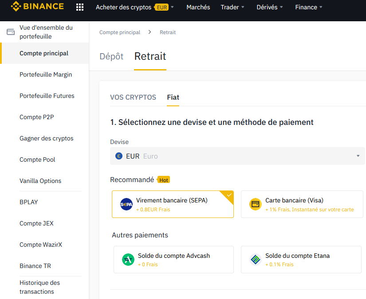The image size is (366, 299).
Task: Select Solde du compte Etana option
Action: point(301,260)
